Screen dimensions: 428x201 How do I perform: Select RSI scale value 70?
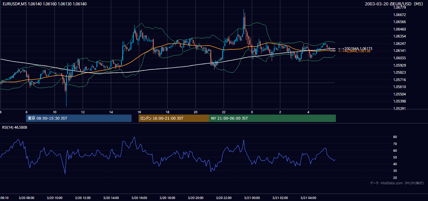point(395,144)
